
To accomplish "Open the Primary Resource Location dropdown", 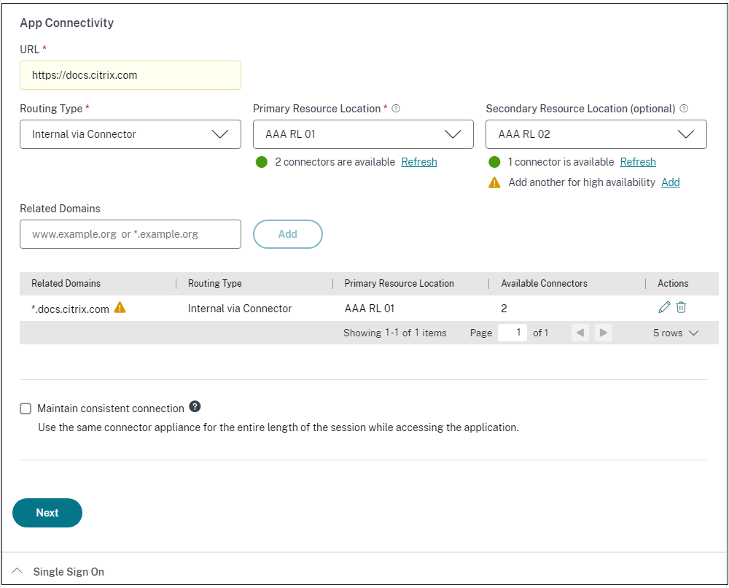I will point(363,134).
